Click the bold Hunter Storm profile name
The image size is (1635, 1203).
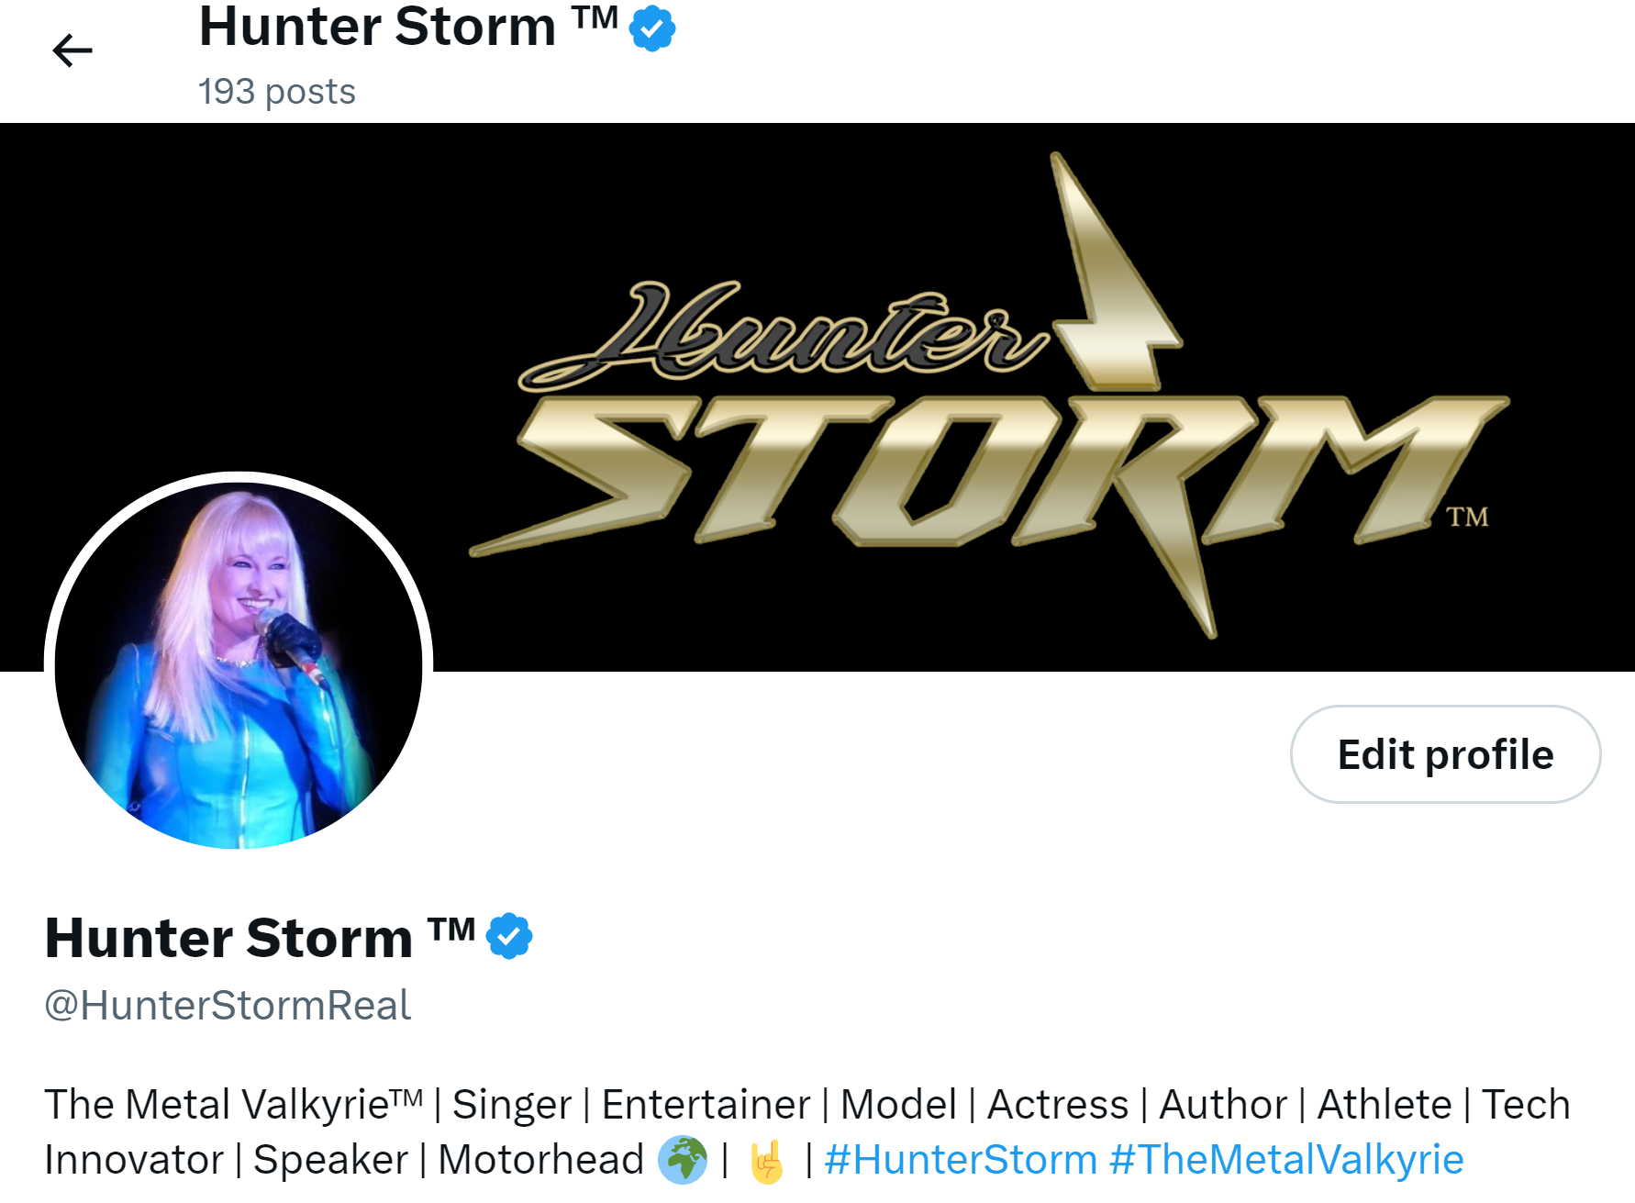(x=260, y=938)
